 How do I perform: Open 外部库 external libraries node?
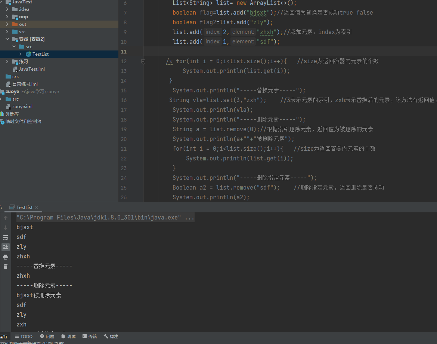click(x=12, y=114)
